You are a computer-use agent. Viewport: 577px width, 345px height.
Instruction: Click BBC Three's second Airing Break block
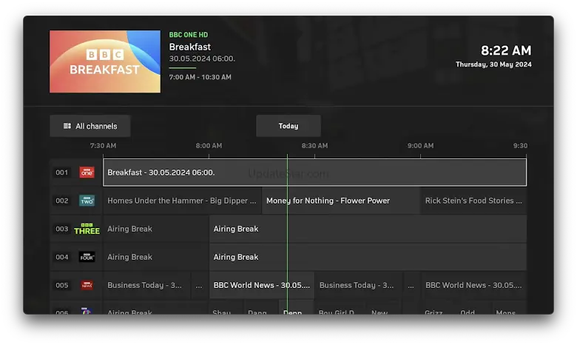368,229
